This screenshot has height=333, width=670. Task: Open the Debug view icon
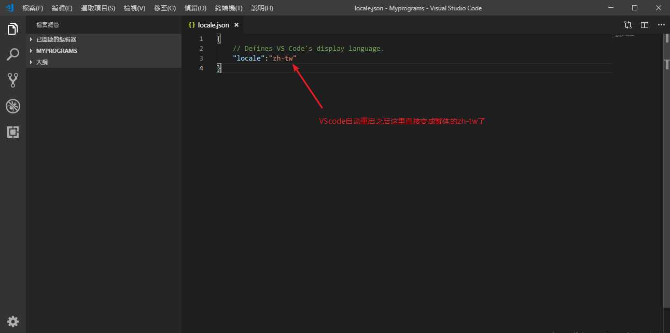coord(13,106)
